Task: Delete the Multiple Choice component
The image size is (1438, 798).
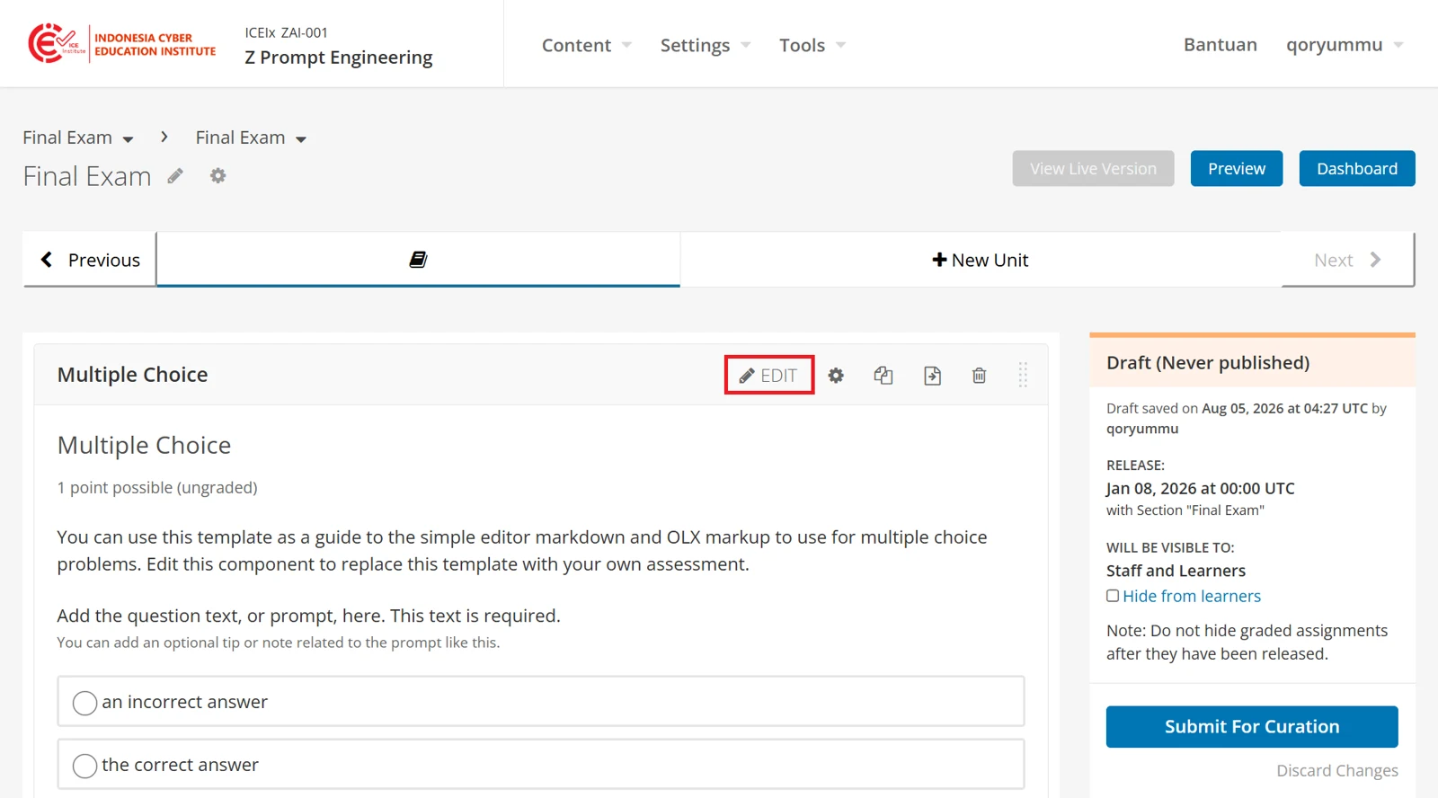Action: [x=980, y=376]
